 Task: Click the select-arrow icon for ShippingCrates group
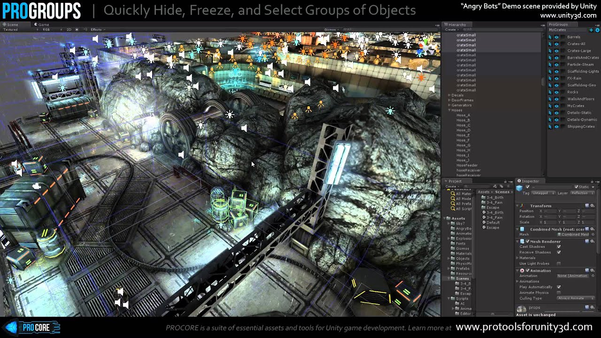pyautogui.click(x=550, y=126)
